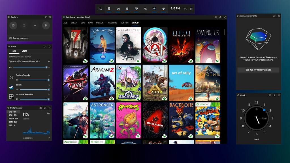This screenshot has height=163, width=290.
Task: Launch the Atomicrops game tile
Action: [129, 120]
